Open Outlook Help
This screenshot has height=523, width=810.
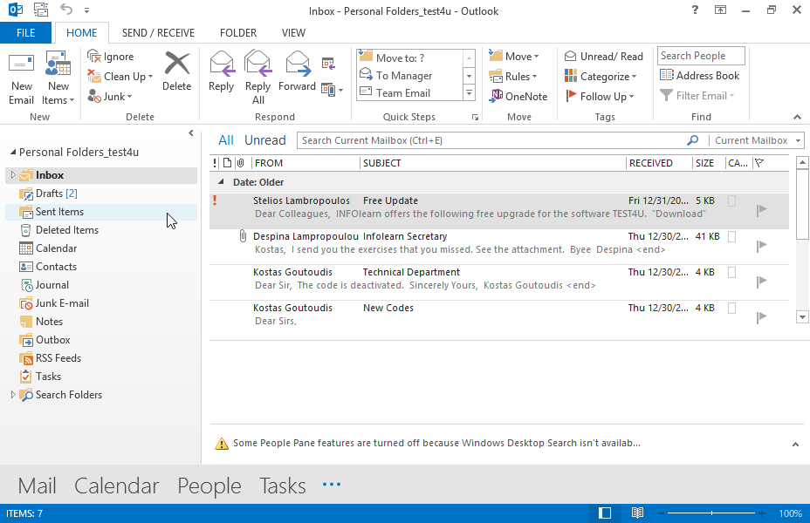click(x=696, y=10)
